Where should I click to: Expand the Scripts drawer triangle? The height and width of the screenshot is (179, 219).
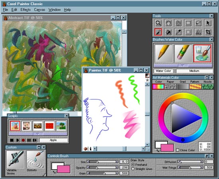pos(38,134)
